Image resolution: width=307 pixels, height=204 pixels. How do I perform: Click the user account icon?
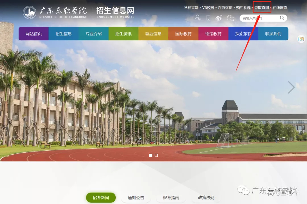[x=198, y=18]
